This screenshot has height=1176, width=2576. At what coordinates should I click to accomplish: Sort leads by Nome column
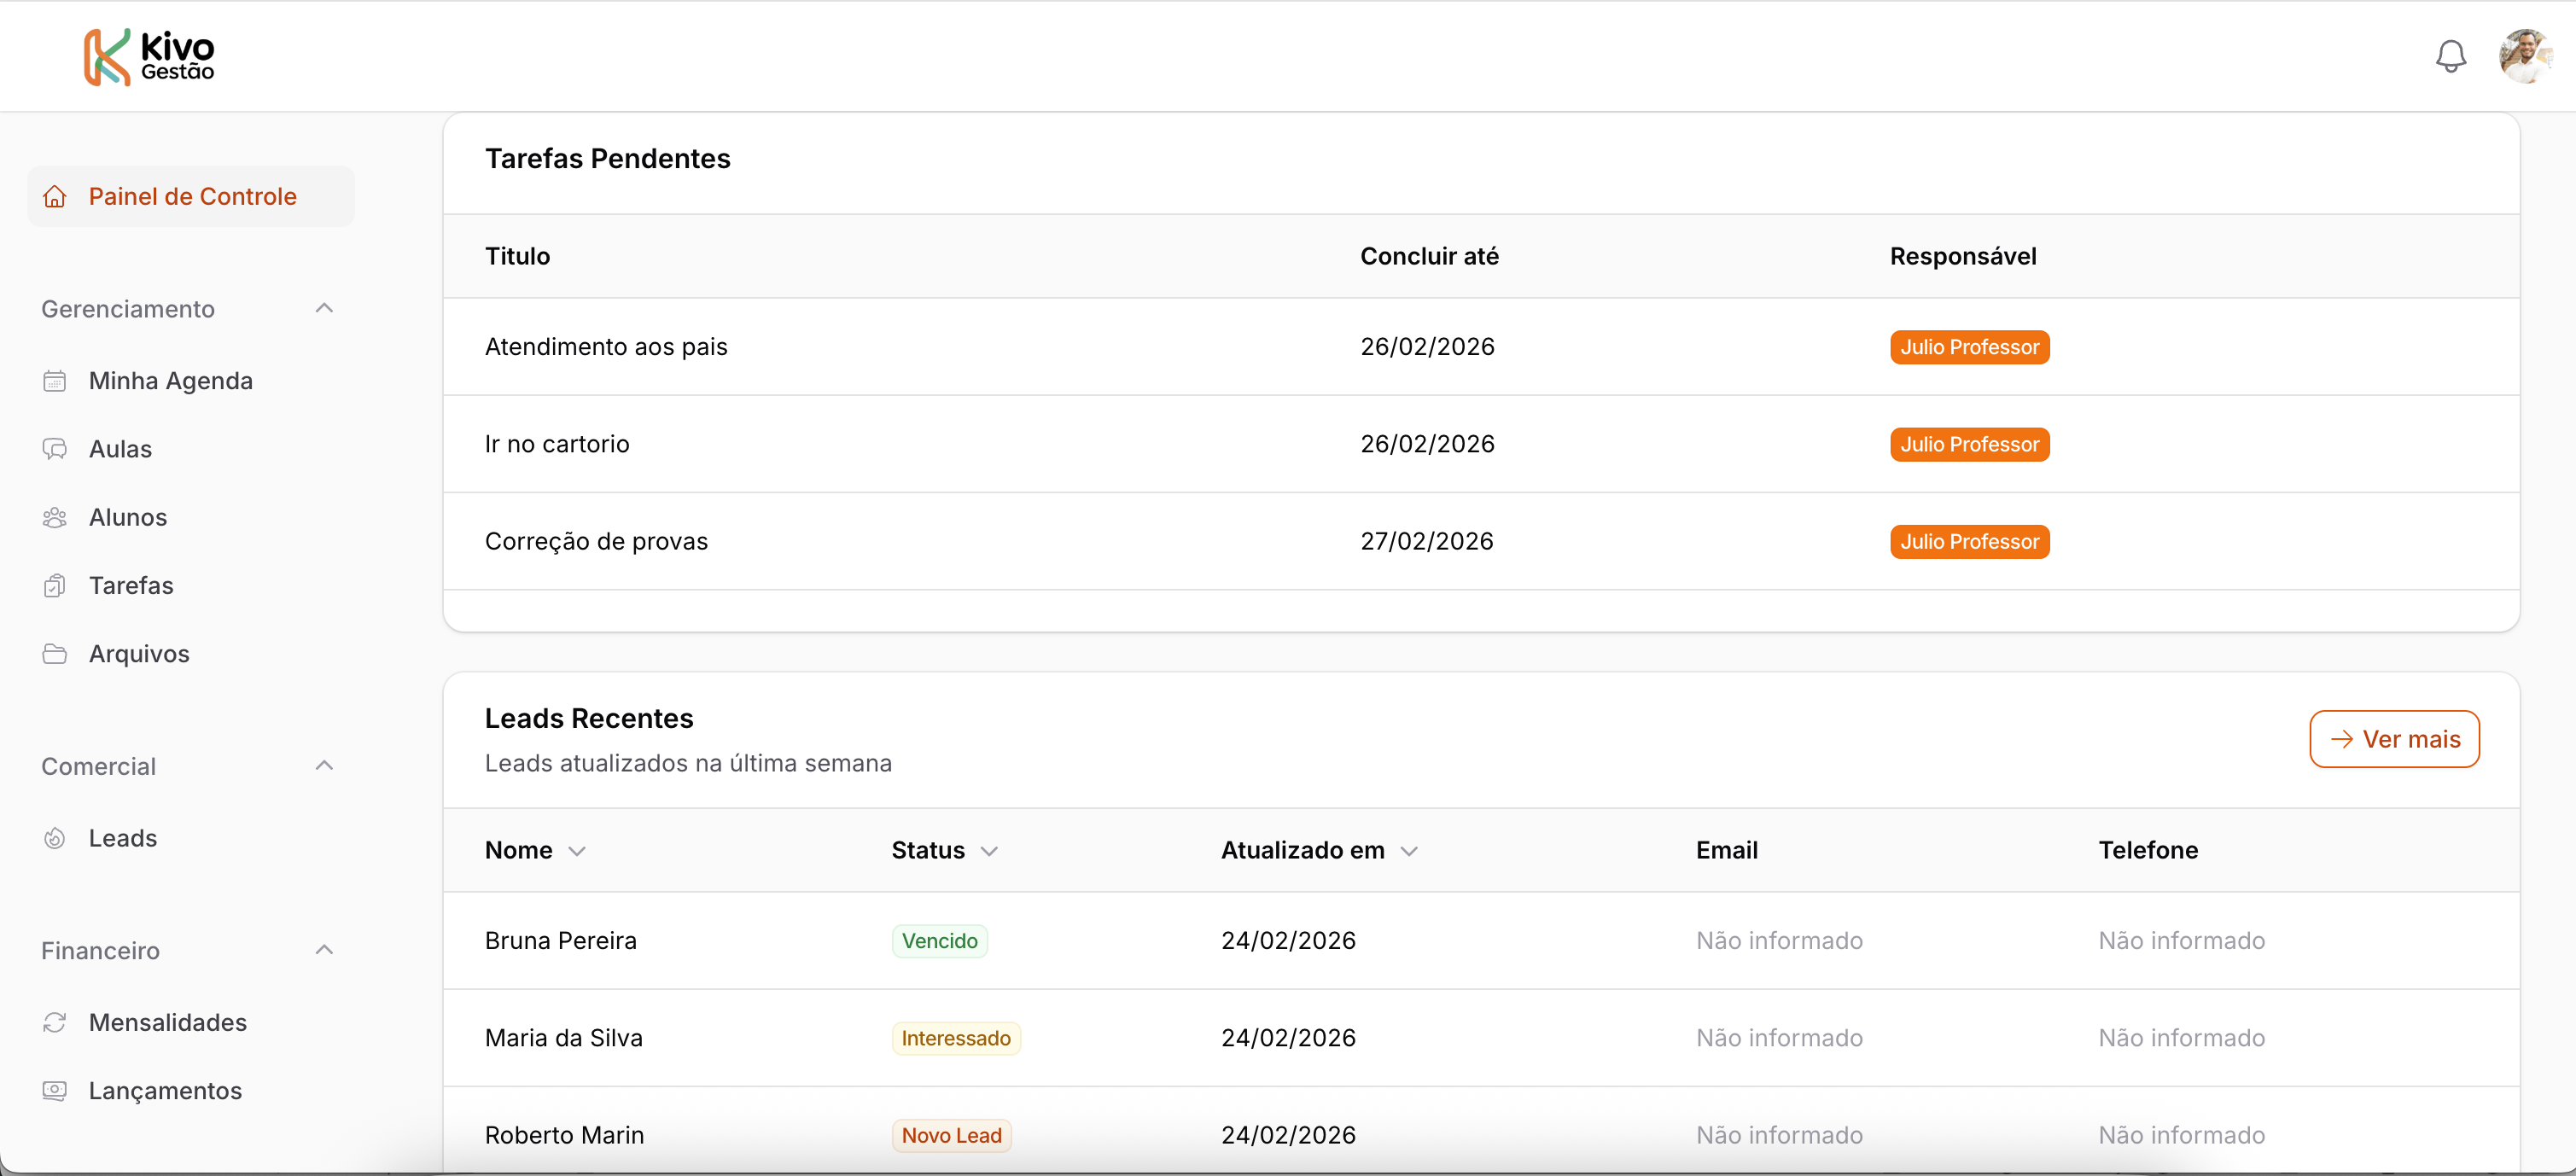(x=535, y=850)
